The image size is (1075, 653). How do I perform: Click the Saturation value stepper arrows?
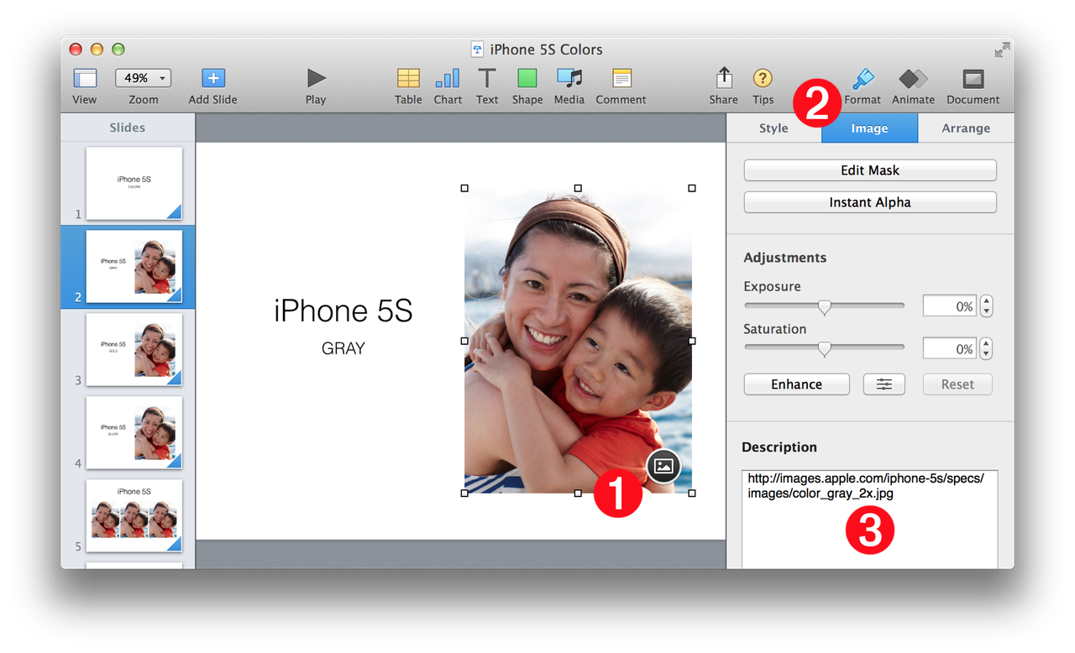[x=987, y=348]
